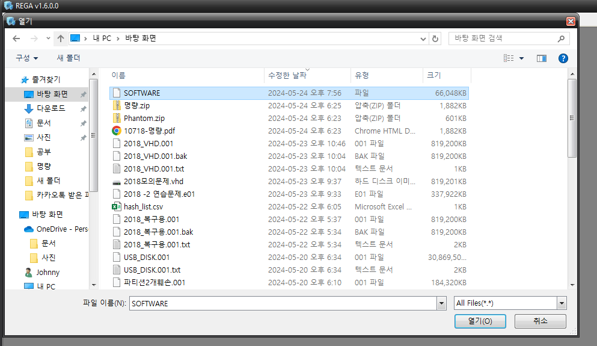The image size is (597, 346).
Task: Click 바탕 화면 in address breadcrumb
Action: click(141, 39)
